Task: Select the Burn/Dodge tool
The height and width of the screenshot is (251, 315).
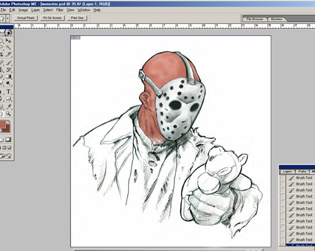Action: click(8, 83)
